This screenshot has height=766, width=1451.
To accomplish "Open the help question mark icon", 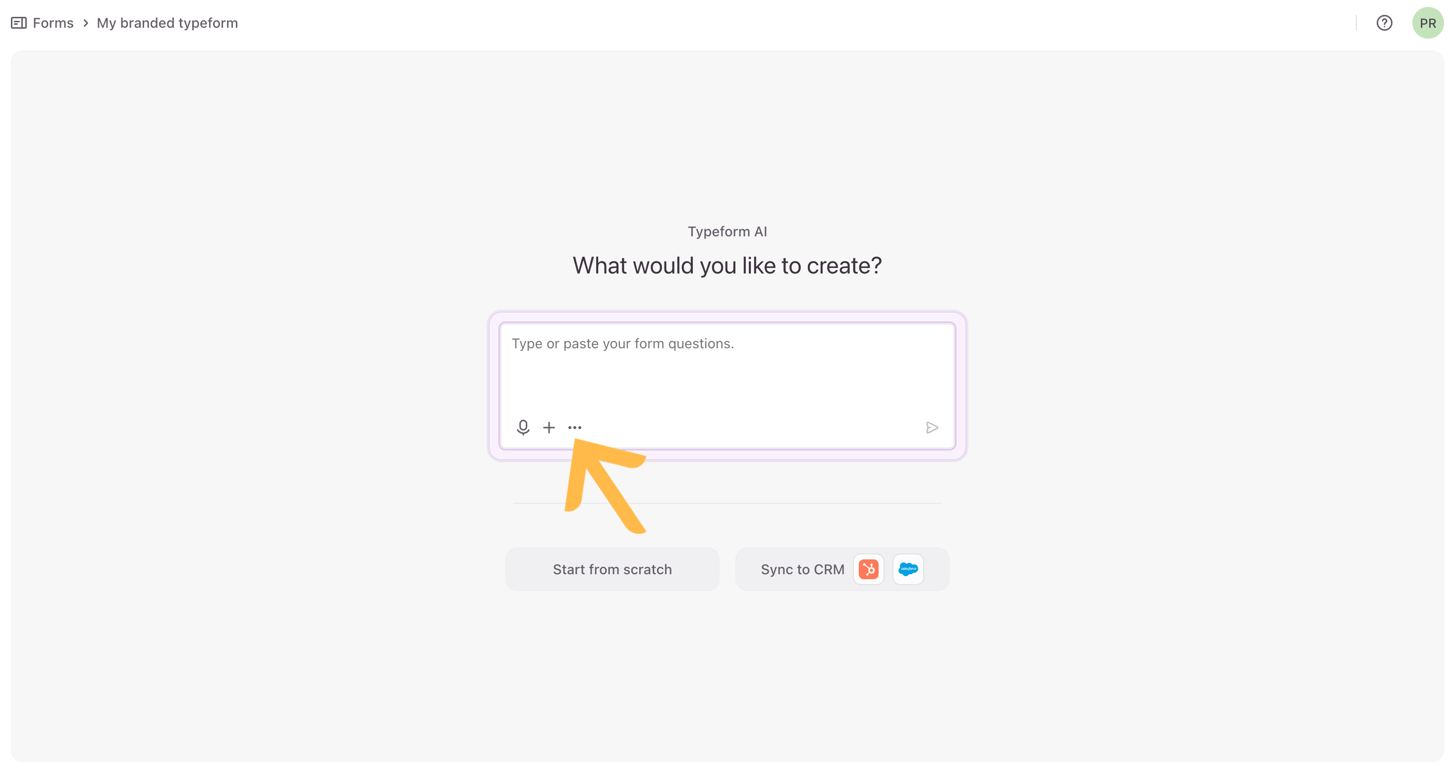I will pyautogui.click(x=1384, y=23).
